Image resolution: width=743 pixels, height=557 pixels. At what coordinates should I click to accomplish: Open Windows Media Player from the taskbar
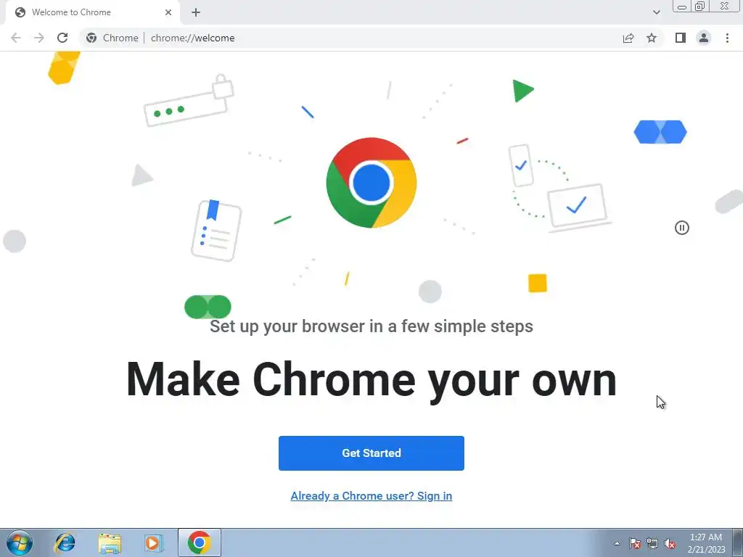[153, 542]
